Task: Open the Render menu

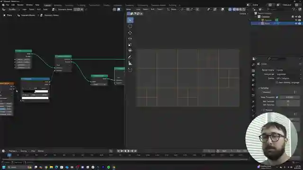Action: tap(20, 5)
